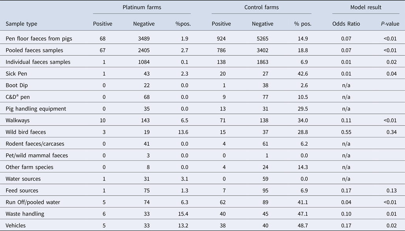Click the 'Boot Dip' row label

(x=17, y=85)
